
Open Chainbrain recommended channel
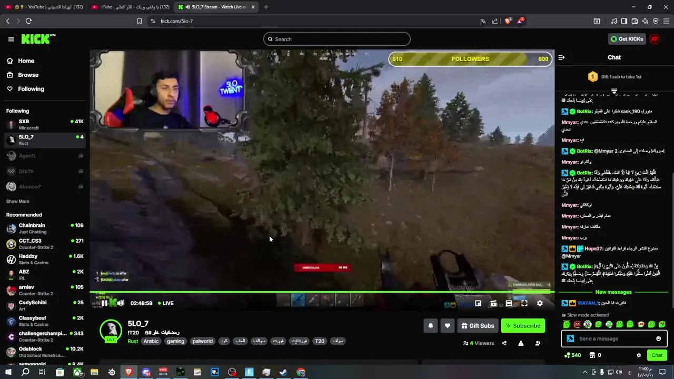pos(45,228)
